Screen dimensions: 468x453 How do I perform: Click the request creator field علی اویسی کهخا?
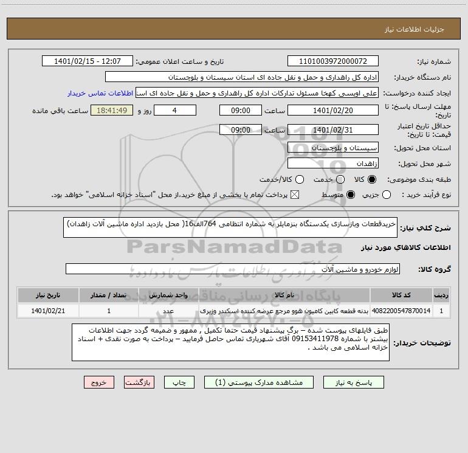pyautogui.click(x=257, y=93)
